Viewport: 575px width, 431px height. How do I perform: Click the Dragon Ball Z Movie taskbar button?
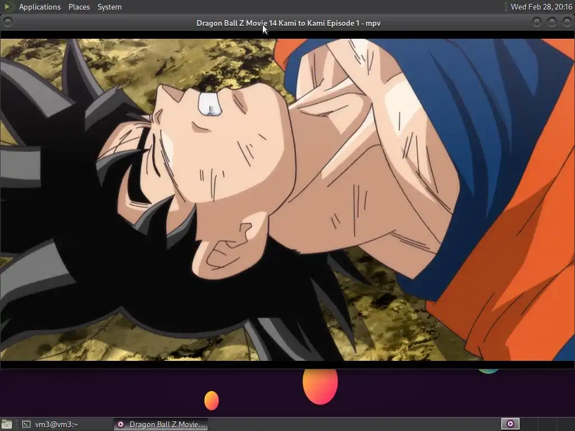click(161, 424)
